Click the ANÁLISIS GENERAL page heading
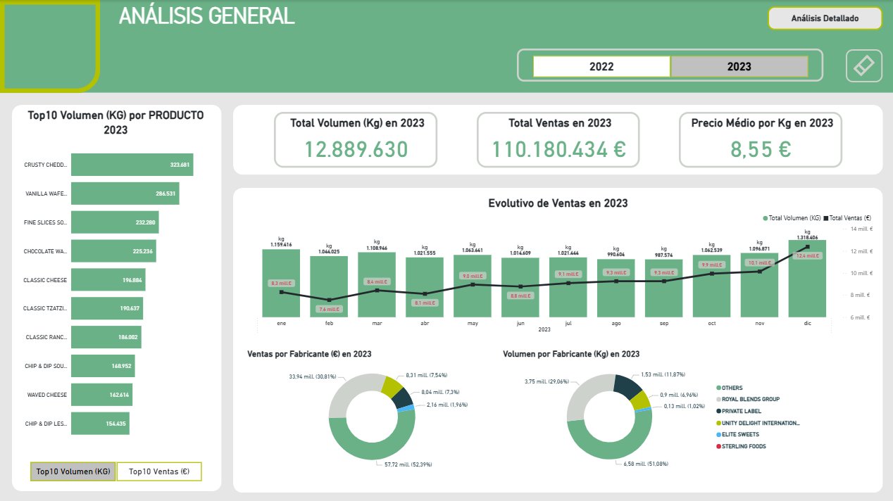This screenshot has width=893, height=501. tap(207, 16)
